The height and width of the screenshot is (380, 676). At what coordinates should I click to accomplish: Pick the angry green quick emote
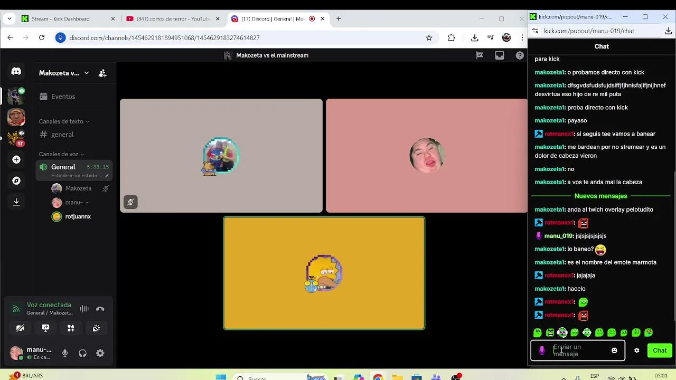click(x=550, y=332)
